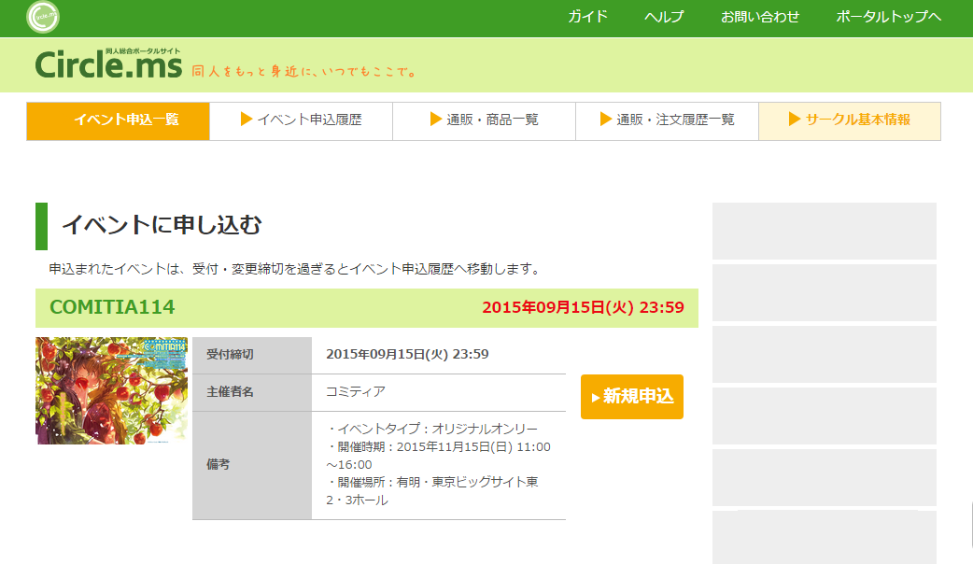Switch to イベント申込履歴 tab
The image size is (973, 564).
tap(301, 121)
